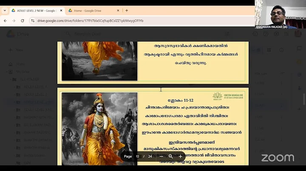This screenshot has width=306, height=171.
Task: Close the ADULT LEVEL 2 NEW tab
Action: 61,11
